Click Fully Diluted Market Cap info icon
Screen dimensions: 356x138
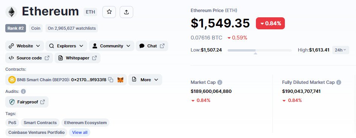click(x=339, y=82)
